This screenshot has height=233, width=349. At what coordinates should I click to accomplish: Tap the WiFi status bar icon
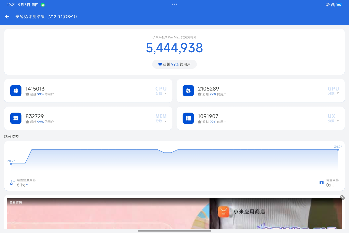[x=333, y=5]
